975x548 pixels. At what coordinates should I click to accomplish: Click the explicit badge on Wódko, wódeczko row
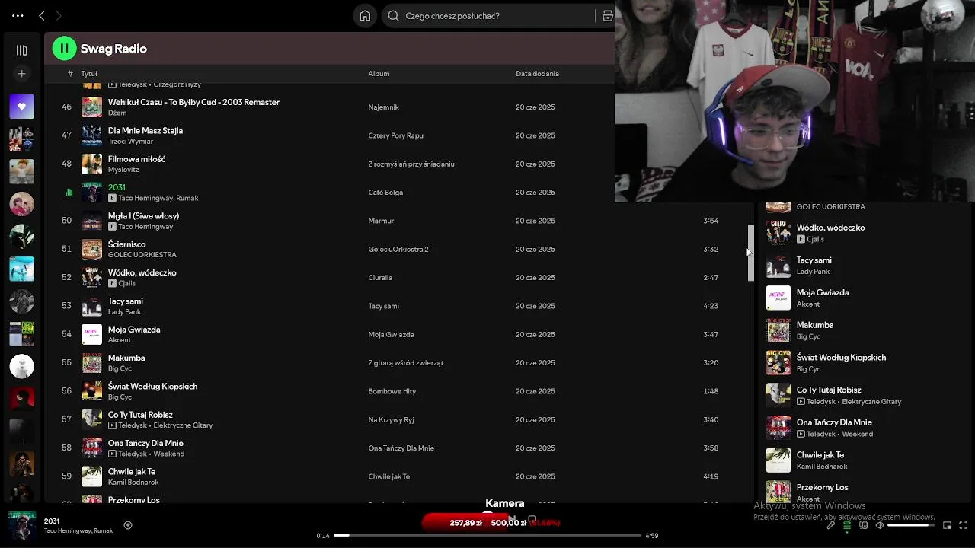(x=112, y=283)
